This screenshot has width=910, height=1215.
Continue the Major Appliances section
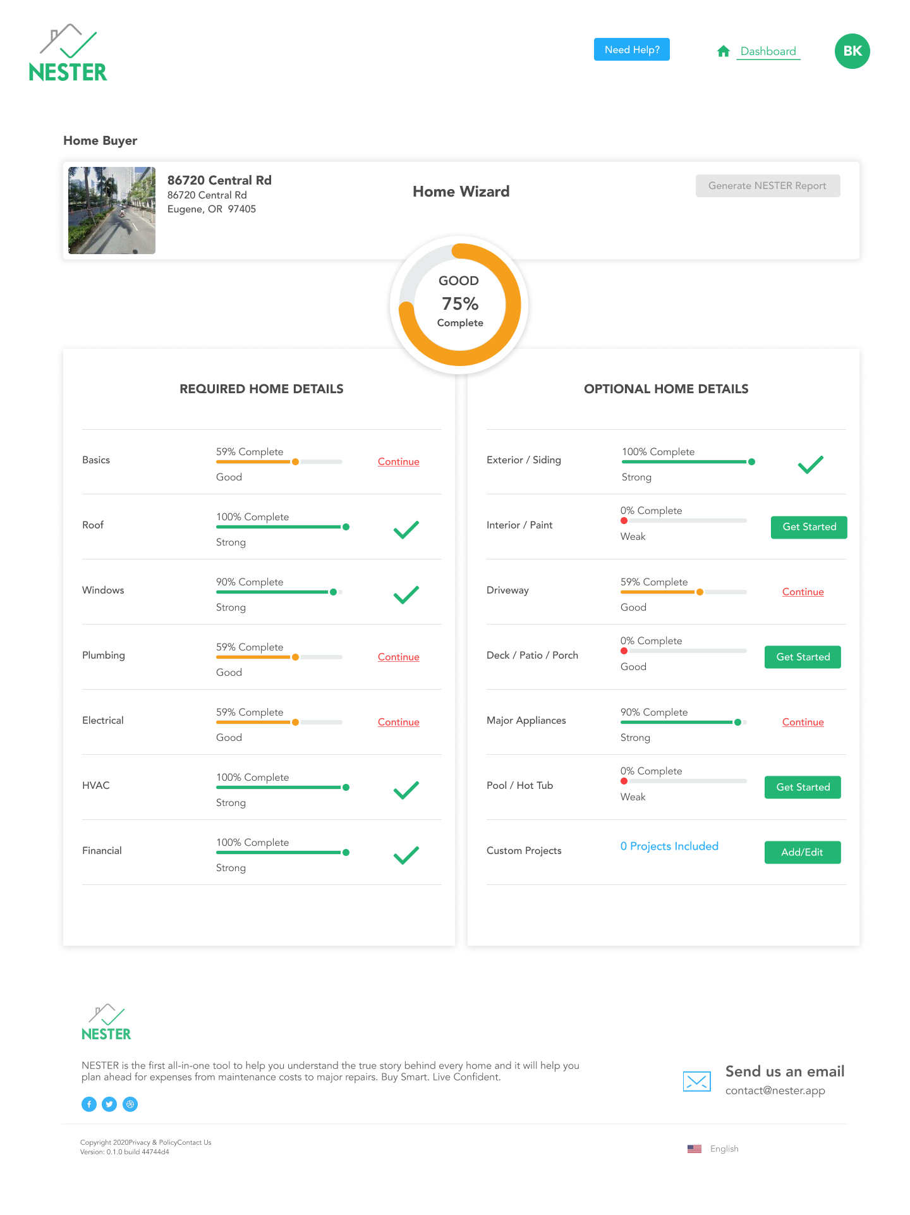click(803, 722)
